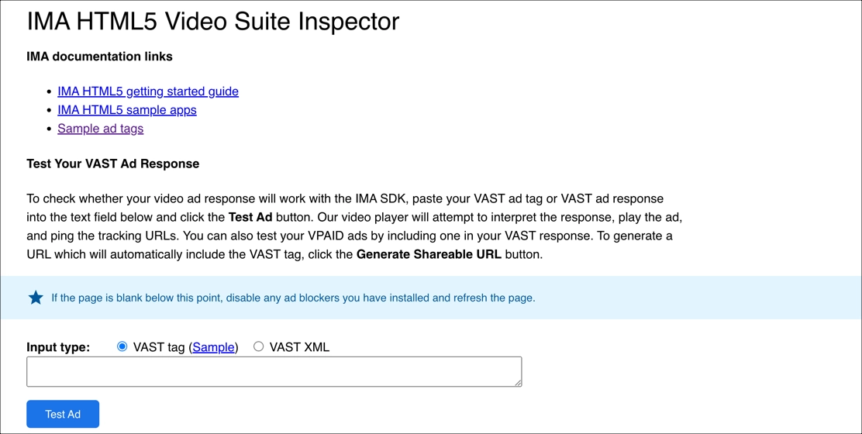The image size is (862, 434).
Task: Select the VAST tag radio button
Action: click(122, 346)
